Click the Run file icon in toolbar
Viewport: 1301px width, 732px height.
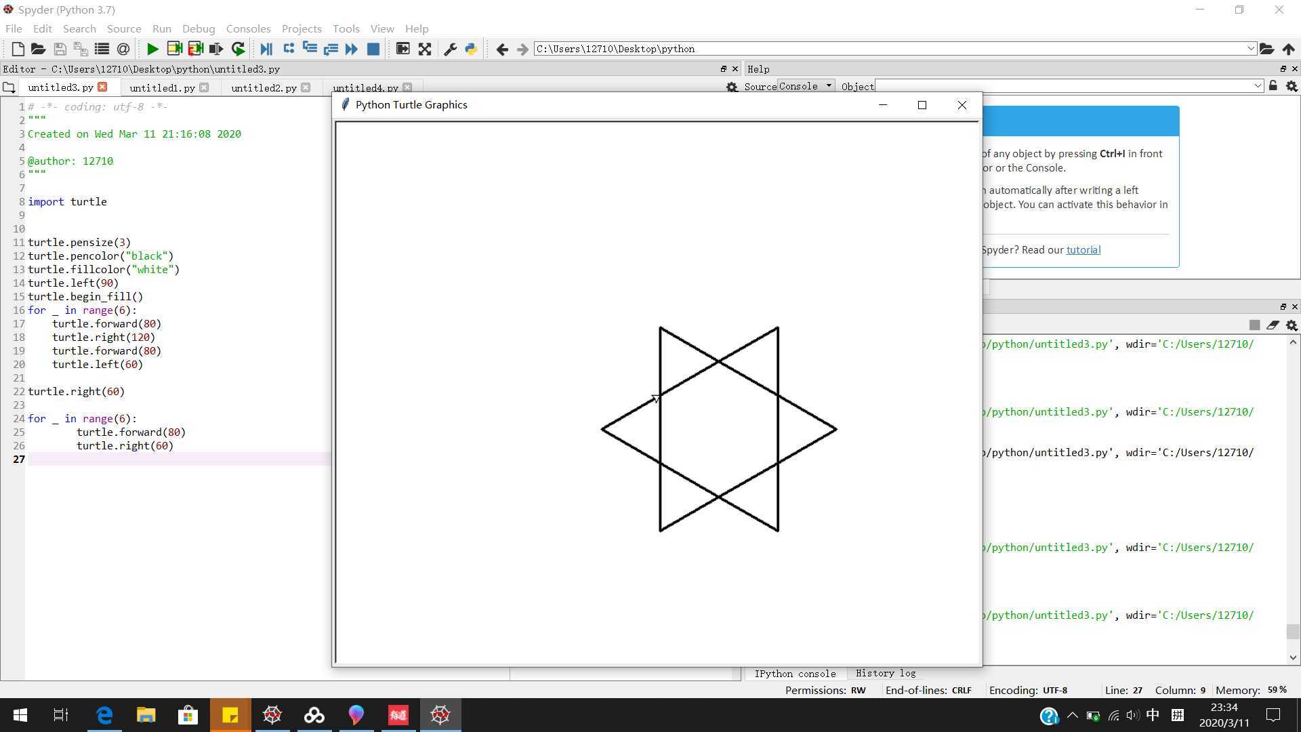(x=151, y=49)
